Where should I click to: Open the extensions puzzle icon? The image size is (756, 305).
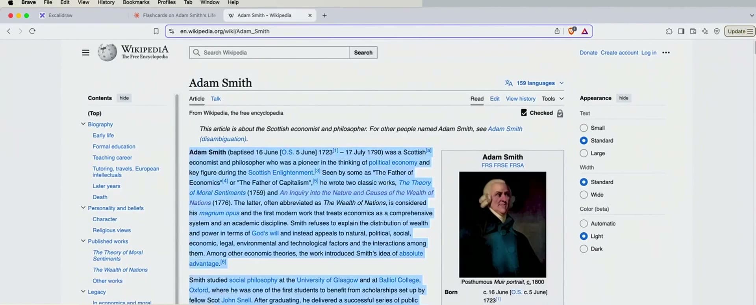[x=669, y=31]
